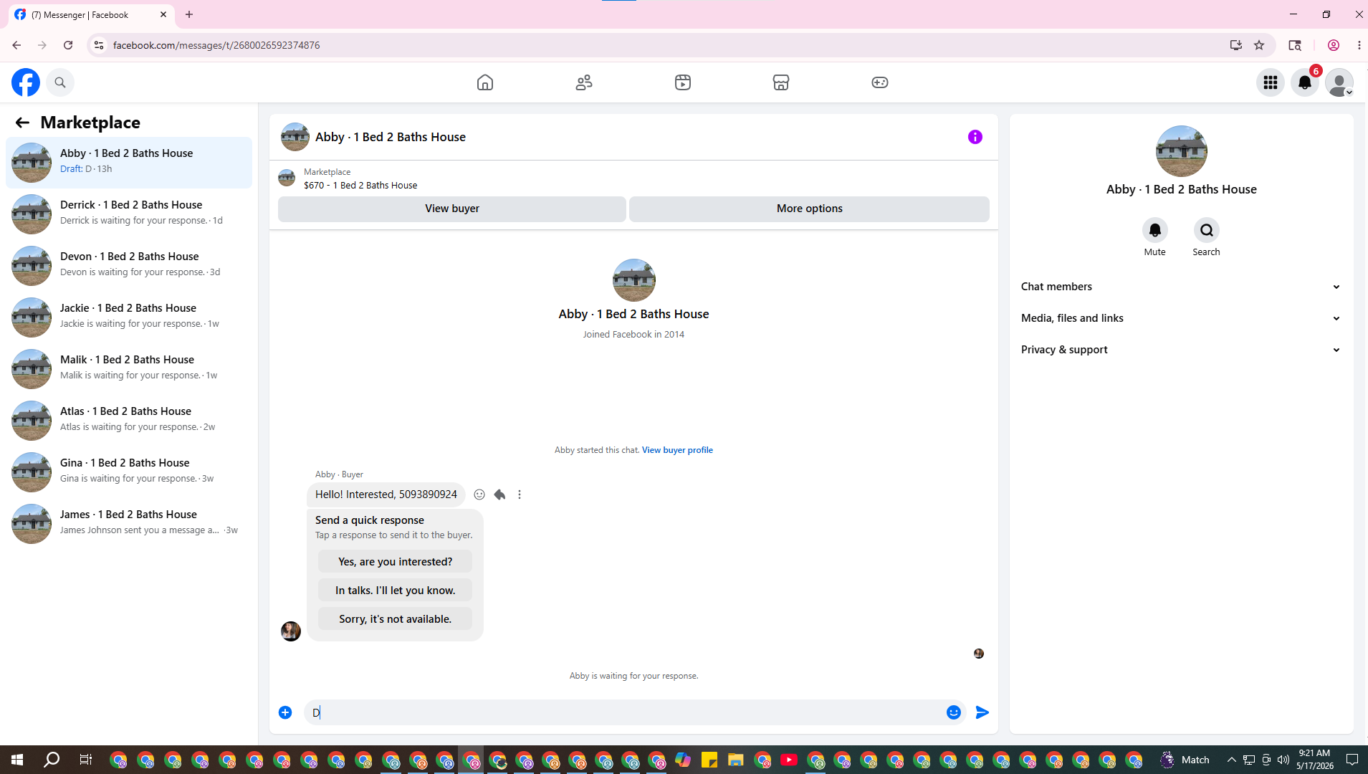The image size is (1368, 774).
Task: Open the Friends icon in top navigation
Action: point(584,82)
